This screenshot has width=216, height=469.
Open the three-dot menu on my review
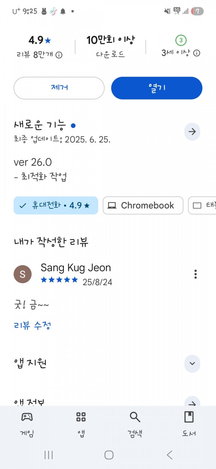click(x=195, y=274)
